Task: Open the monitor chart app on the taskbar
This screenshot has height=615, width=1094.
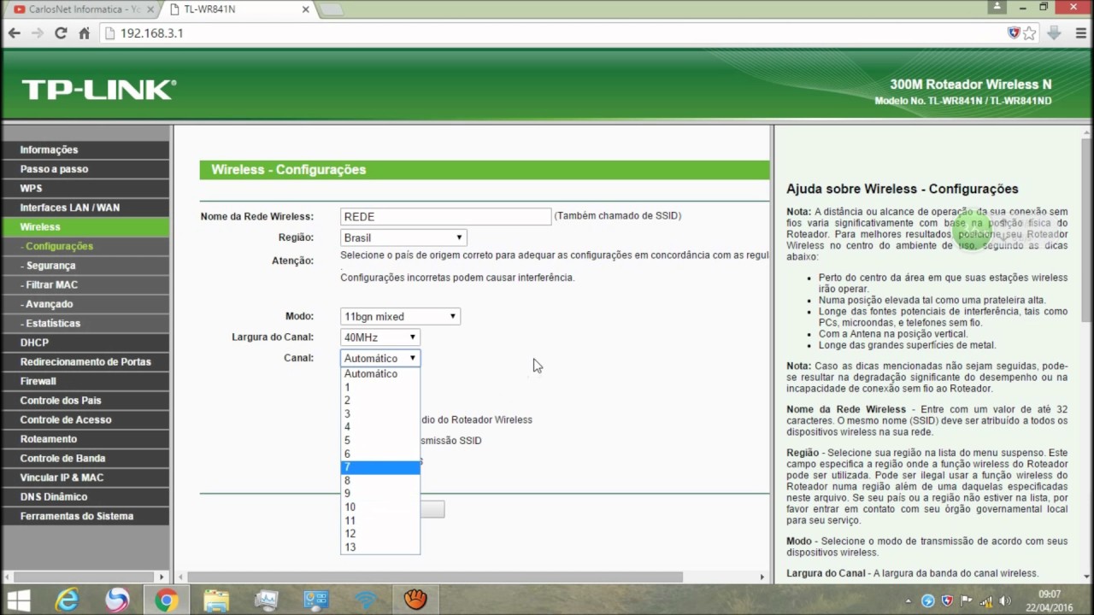Action: pyautogui.click(x=266, y=600)
